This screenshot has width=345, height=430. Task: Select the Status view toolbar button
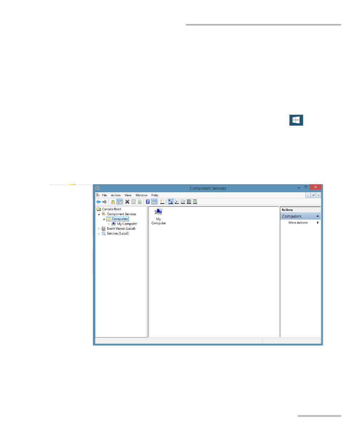pyautogui.click(x=195, y=202)
